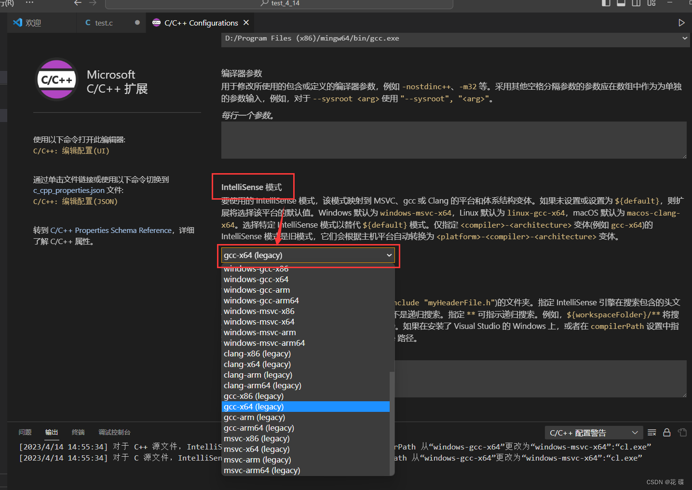
Task: Choose clang-x64 (legacy) from the list
Action: (x=305, y=364)
